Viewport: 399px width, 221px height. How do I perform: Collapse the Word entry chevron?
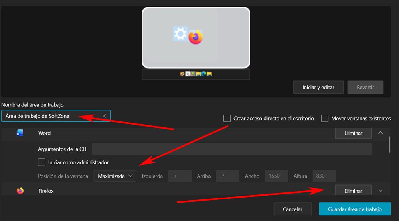[381, 133]
